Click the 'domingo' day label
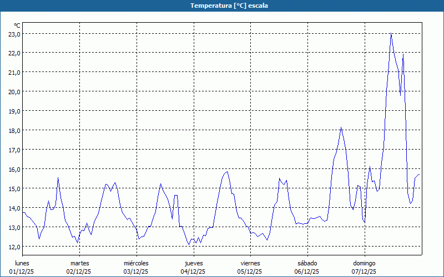444x277 pixels. click(x=364, y=263)
